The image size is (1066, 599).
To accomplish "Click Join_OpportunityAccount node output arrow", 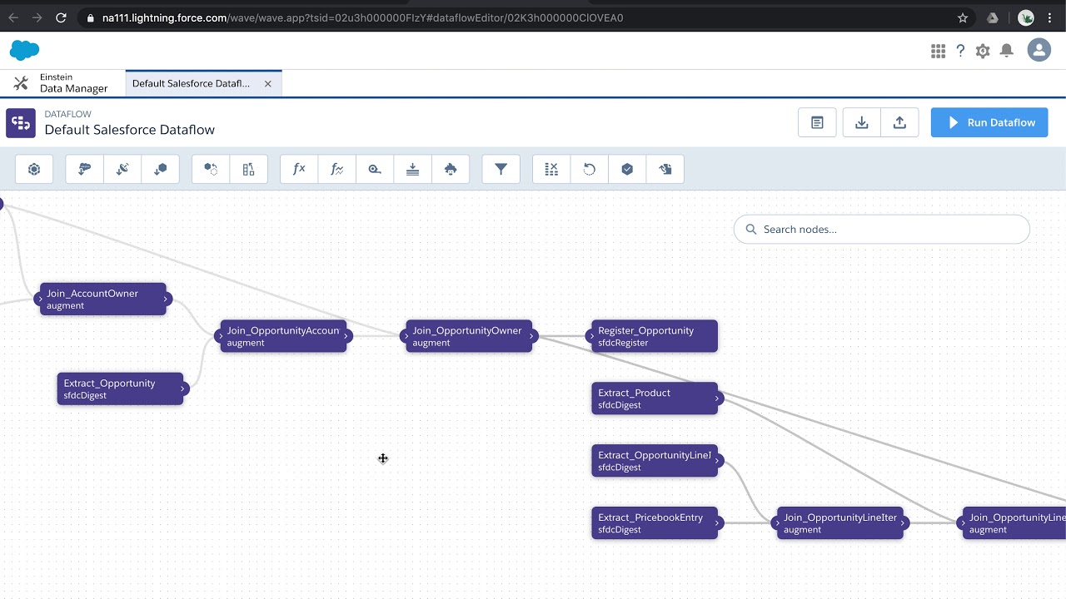I will pos(347,336).
